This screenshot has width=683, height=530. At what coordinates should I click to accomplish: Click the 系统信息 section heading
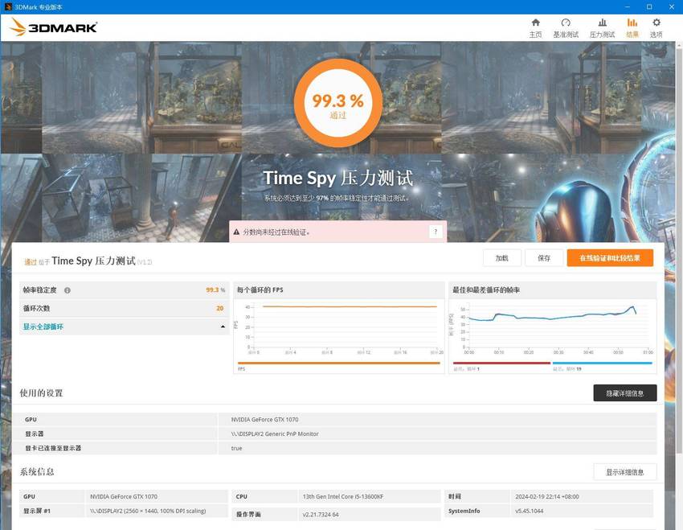click(37, 471)
